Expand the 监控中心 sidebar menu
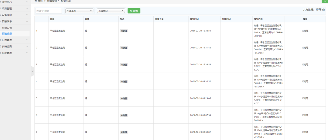This screenshot has width=328, height=140. tap(15, 2)
